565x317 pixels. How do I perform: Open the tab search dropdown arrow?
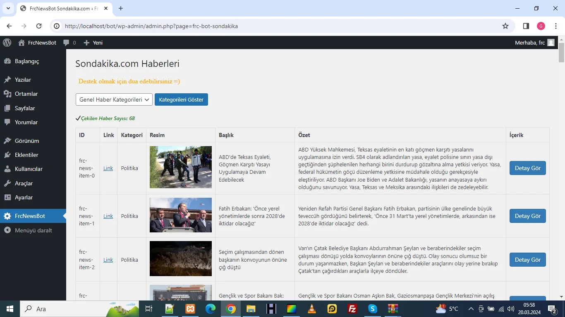(8, 8)
